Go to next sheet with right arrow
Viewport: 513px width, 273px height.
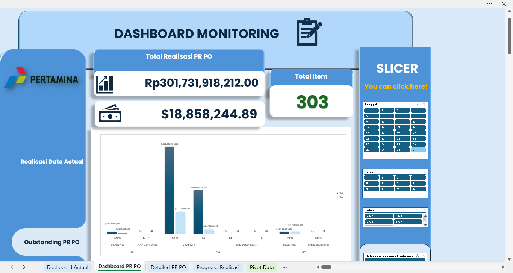[x=24, y=267]
